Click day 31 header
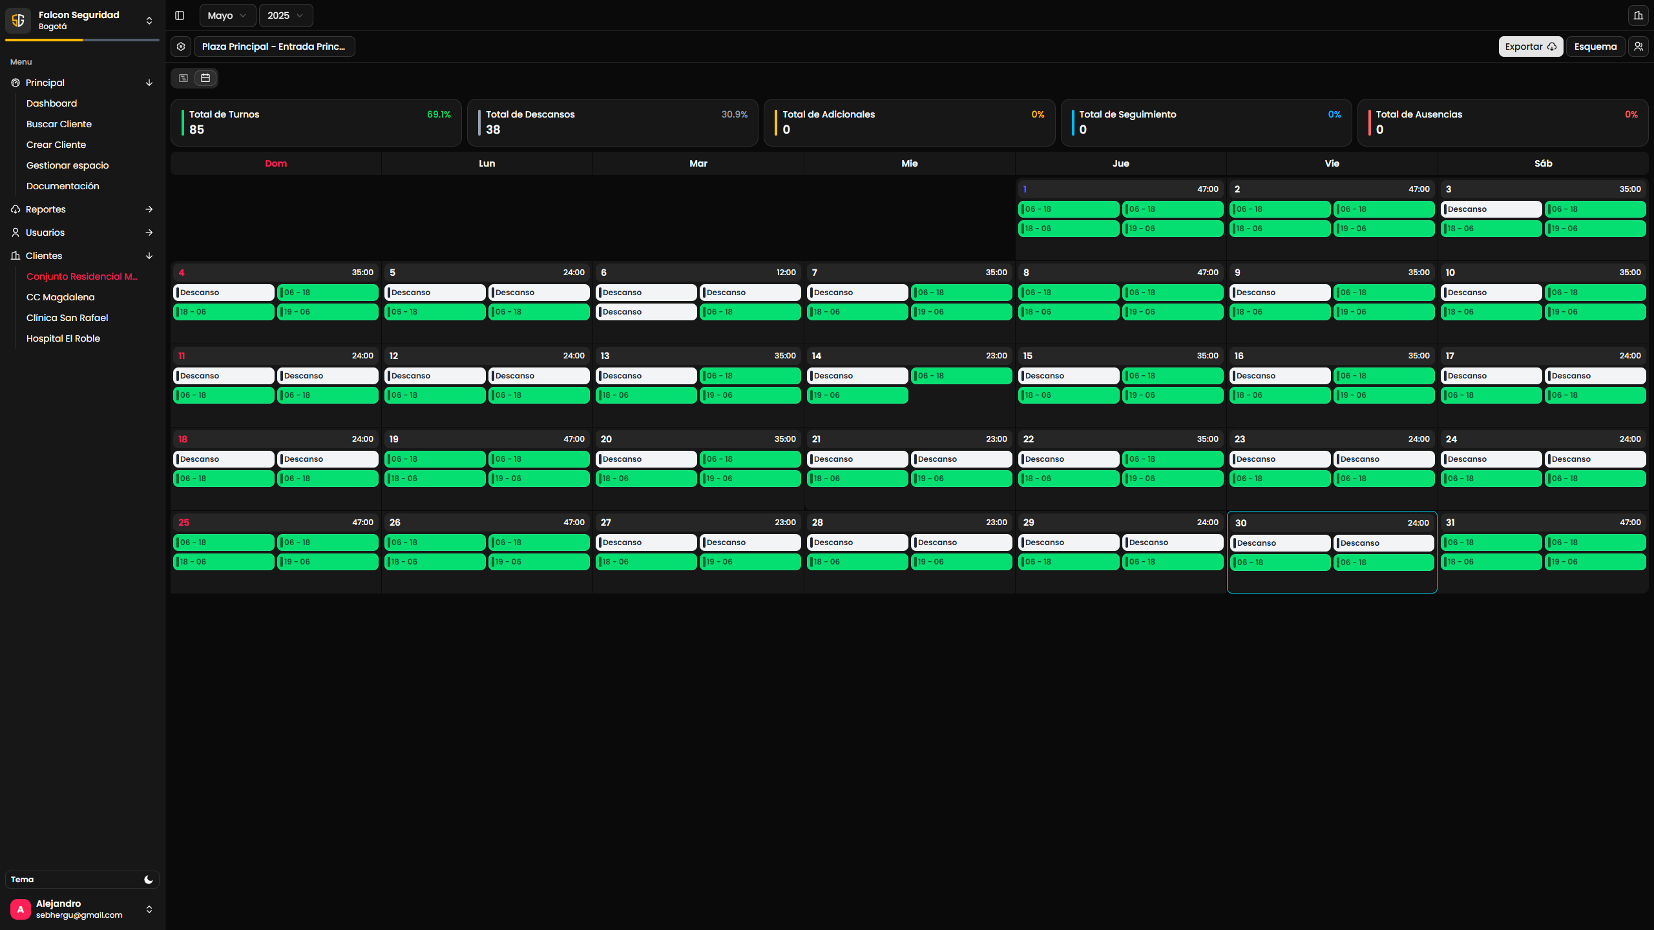 (x=1543, y=522)
